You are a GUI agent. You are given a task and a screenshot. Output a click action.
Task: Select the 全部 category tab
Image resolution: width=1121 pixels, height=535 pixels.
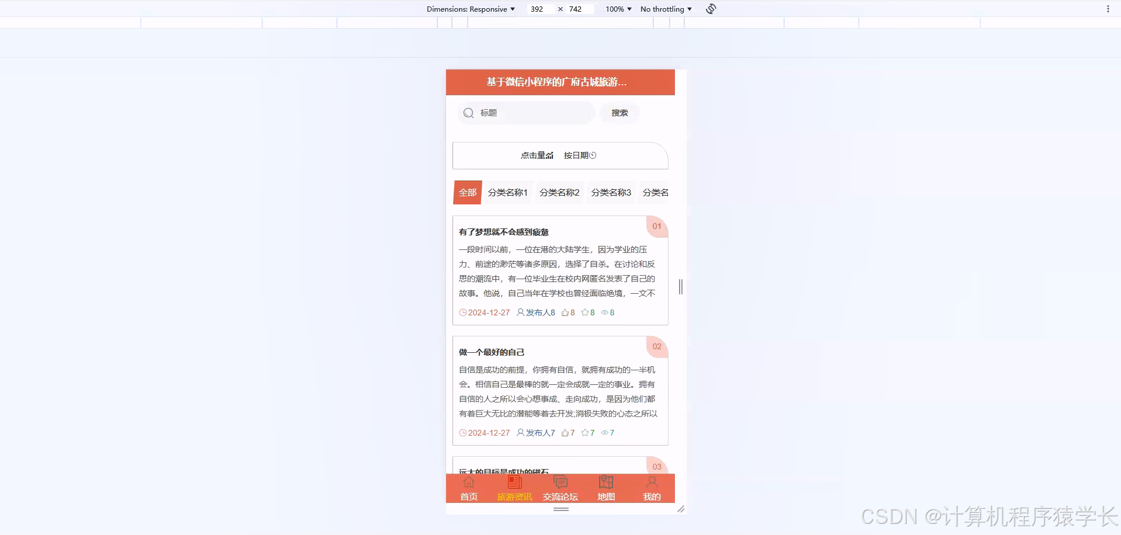(466, 192)
